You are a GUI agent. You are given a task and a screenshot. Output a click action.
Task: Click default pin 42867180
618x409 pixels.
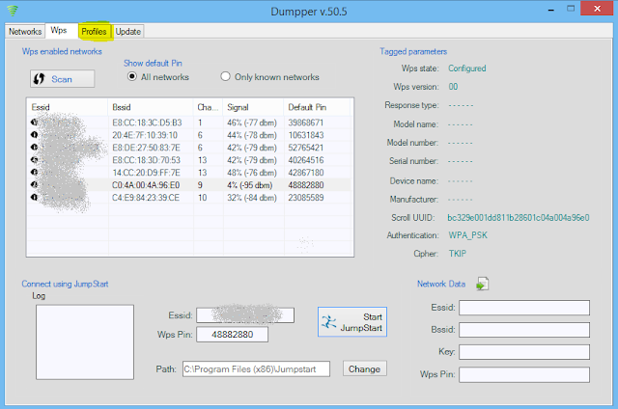click(306, 173)
